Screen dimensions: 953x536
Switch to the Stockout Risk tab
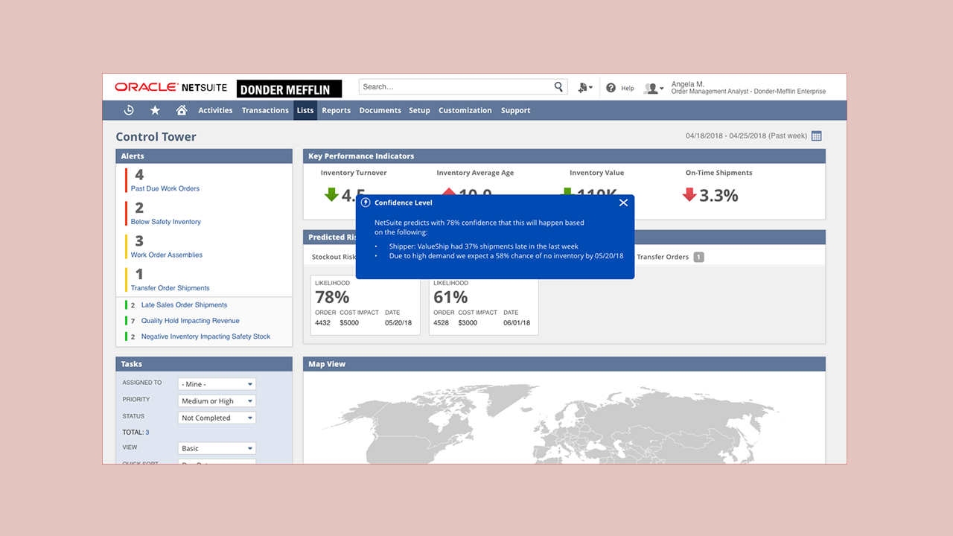[334, 257]
